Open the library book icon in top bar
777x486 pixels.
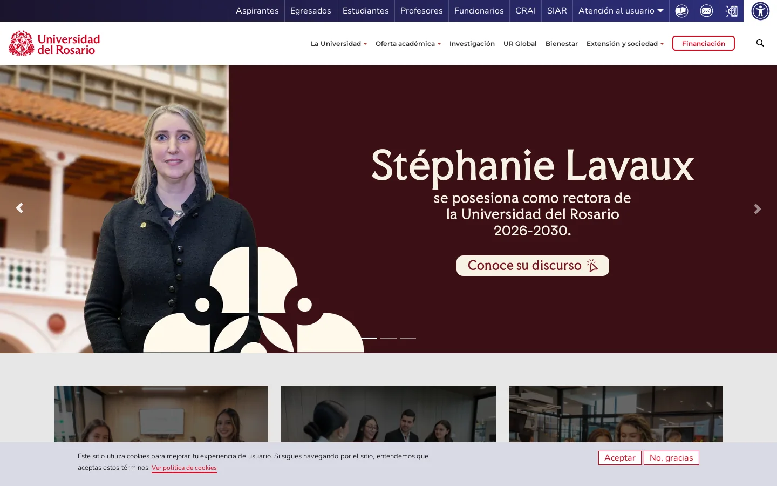(x=681, y=11)
